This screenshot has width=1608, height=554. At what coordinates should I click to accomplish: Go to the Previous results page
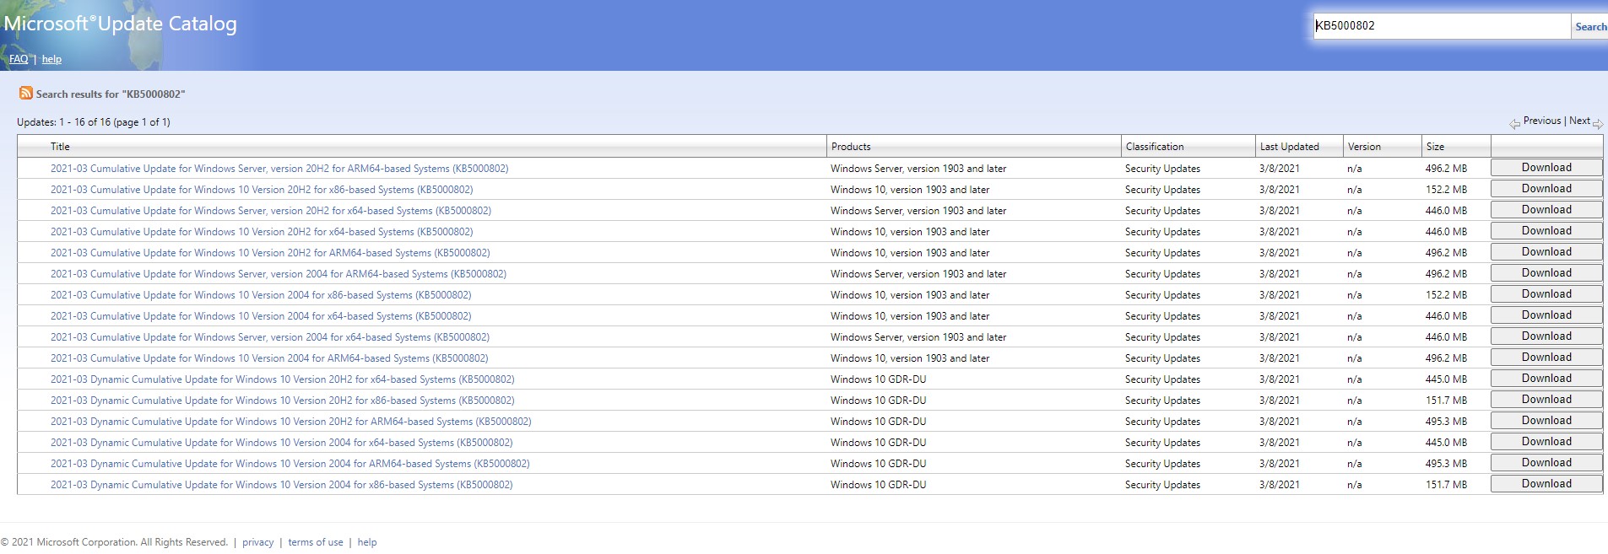1542,121
